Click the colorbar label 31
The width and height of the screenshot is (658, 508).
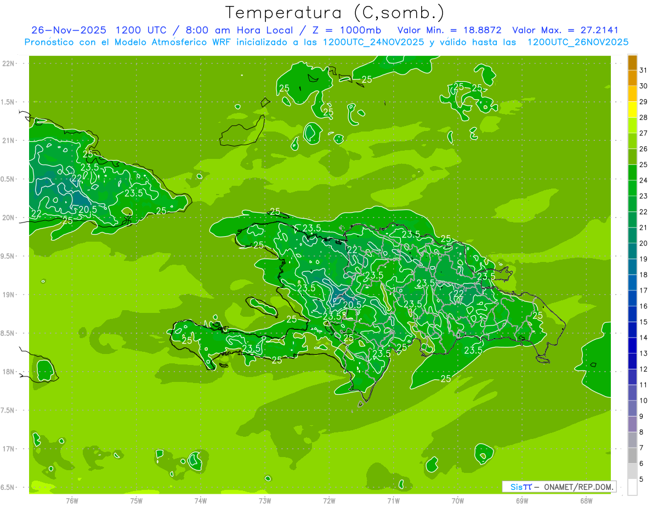click(644, 70)
